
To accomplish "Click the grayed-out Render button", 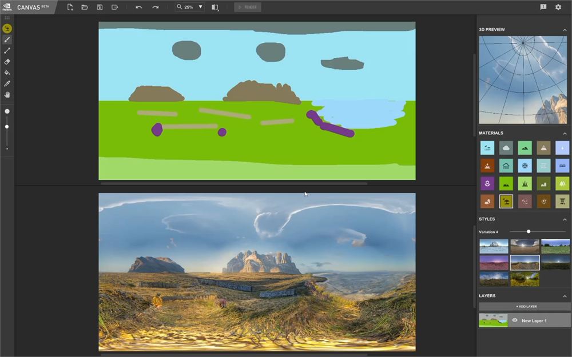I will (x=247, y=7).
